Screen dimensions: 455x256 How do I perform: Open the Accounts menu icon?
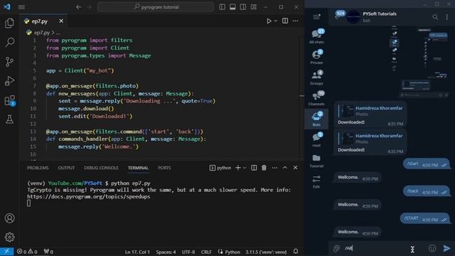(x=9, y=218)
